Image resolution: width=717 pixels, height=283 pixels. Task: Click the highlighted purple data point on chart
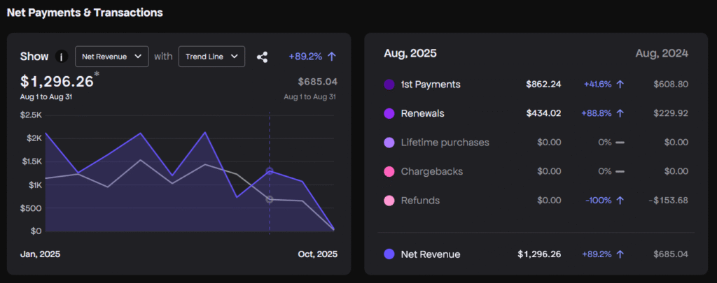click(270, 170)
